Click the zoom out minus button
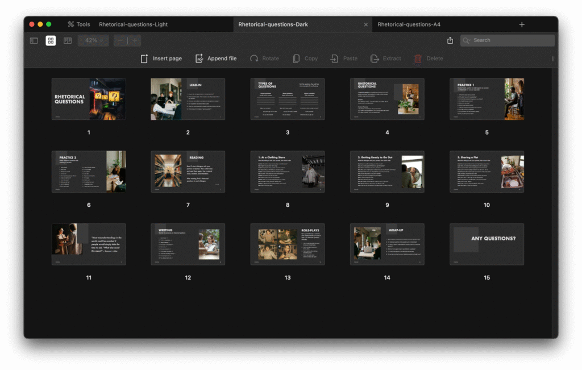This screenshot has height=370, width=582. pos(120,40)
